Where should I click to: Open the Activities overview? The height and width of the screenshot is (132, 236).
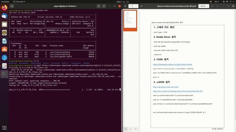[5, 1]
